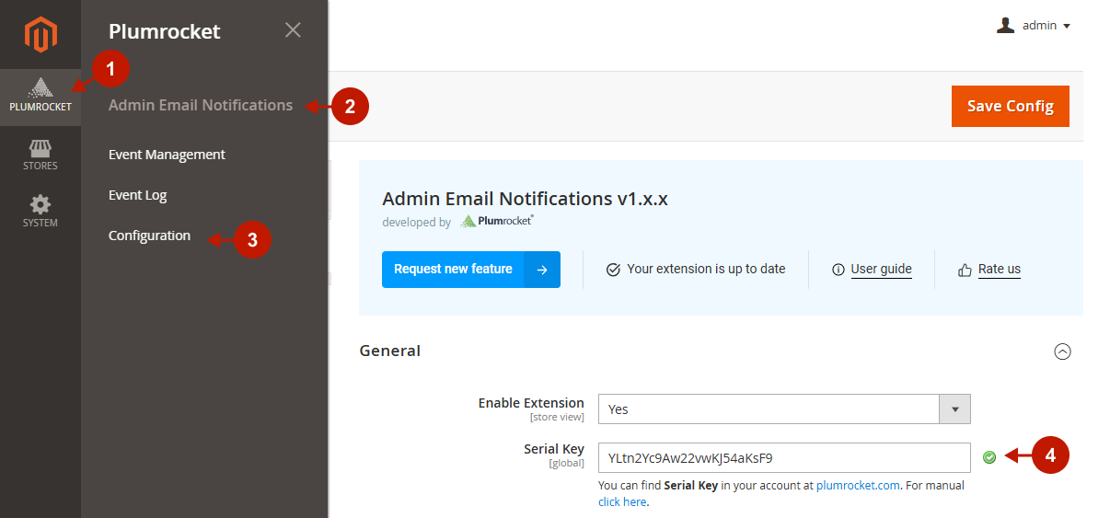Open the admin account dropdown
1110x518 pixels.
point(1034,26)
